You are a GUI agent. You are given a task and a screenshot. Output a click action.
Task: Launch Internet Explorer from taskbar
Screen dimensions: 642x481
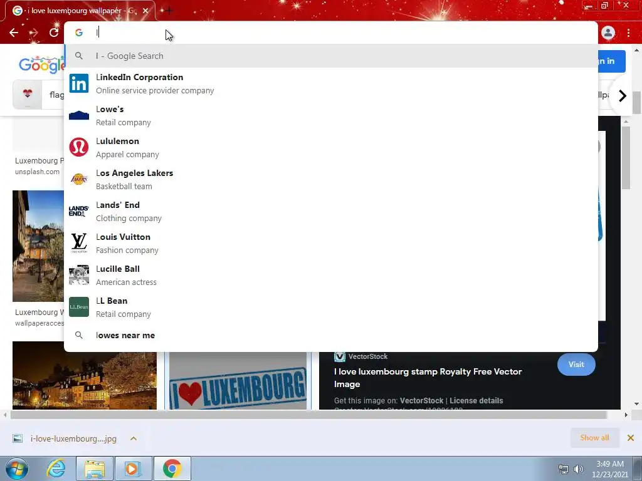point(56,468)
